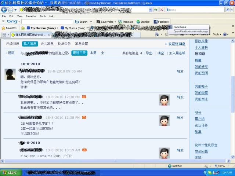Screen dimensions: 235x176
Task: Select the 本周 filter
Action: pos(93,53)
